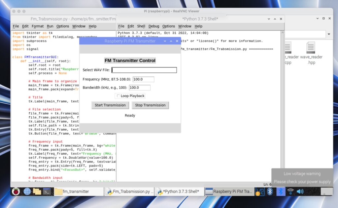Open the Wi-Fi network icon
Screen dimensions: 338x208
click(x=290, y=191)
